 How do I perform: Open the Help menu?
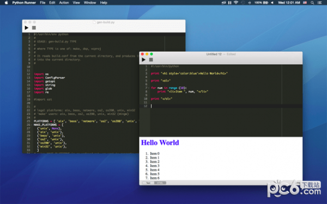[x=104, y=3]
